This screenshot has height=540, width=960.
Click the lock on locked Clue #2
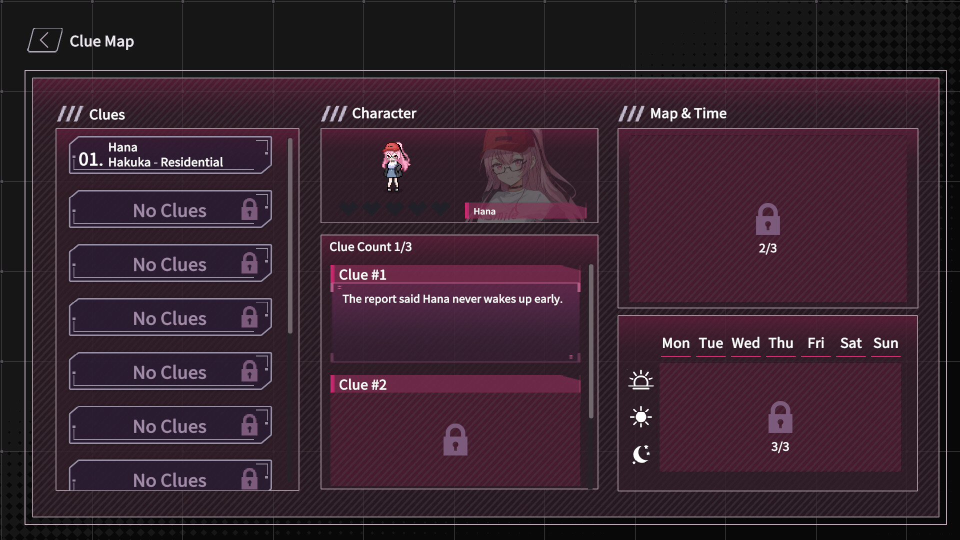tap(455, 439)
